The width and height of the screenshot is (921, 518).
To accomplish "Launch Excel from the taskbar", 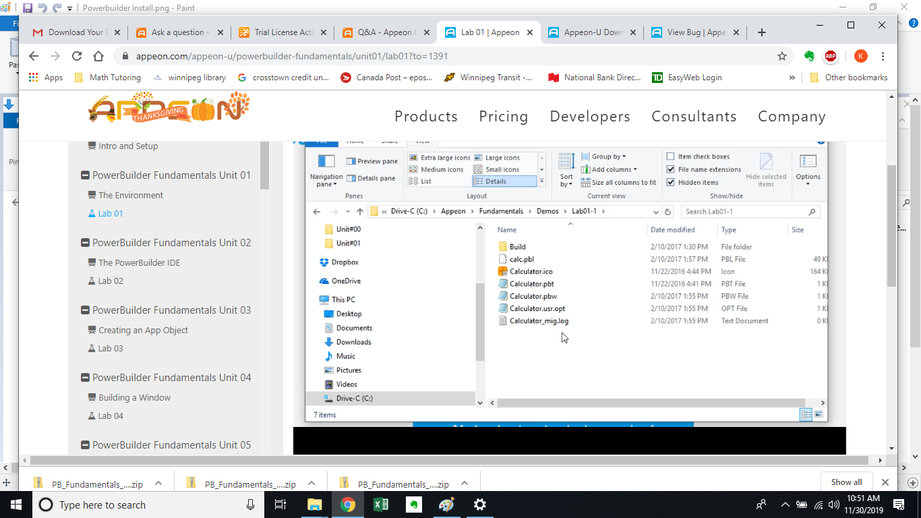I will click(380, 505).
